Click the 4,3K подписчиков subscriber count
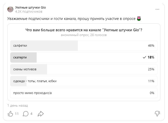The image size is (168, 123). pos(29,12)
